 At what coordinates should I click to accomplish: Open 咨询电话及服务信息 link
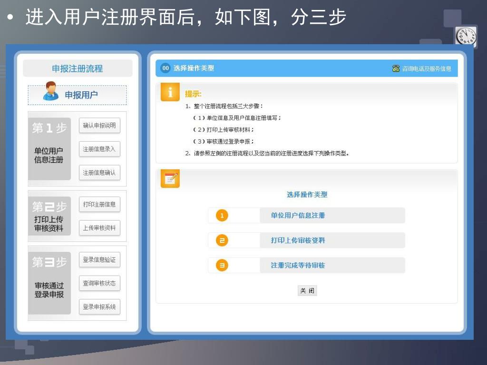427,68
